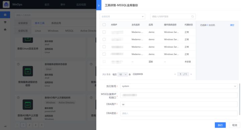This screenshot has height=130, width=241.
Task: Click the search magnifier in the IP search box
Action: 192,16
